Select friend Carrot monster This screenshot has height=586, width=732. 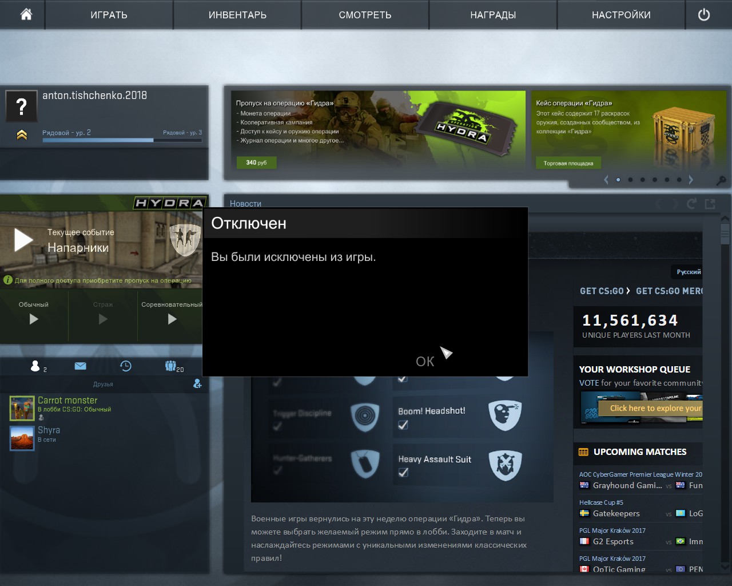(67, 400)
